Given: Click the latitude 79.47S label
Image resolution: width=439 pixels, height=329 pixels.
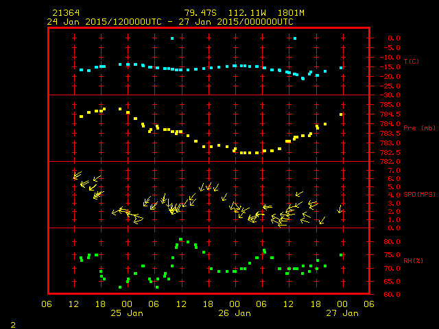Looking at the screenshot, I should tap(200, 13).
